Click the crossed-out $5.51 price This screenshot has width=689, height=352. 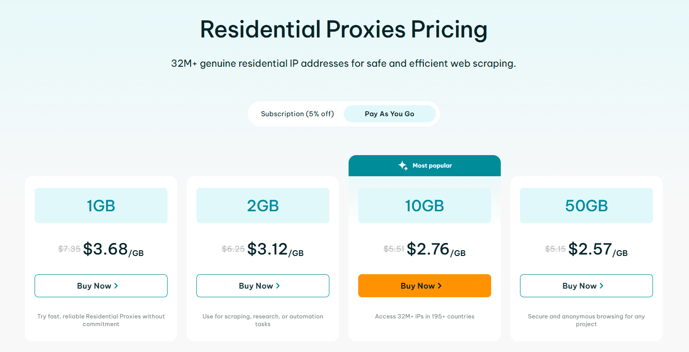pos(393,250)
